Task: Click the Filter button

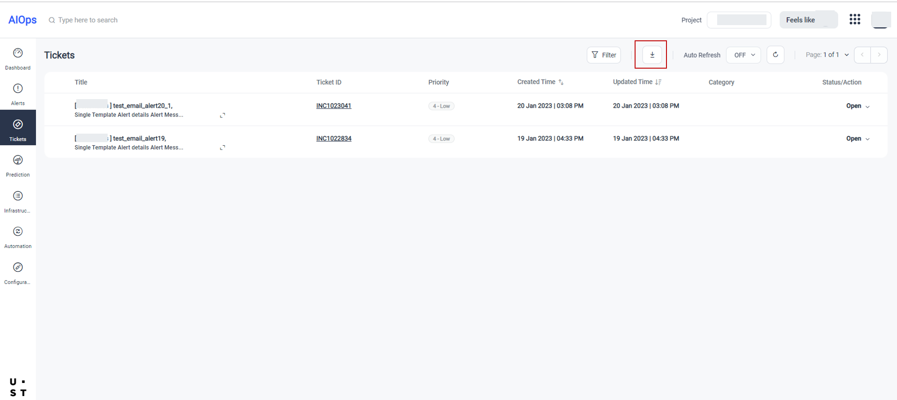Action: tap(604, 55)
